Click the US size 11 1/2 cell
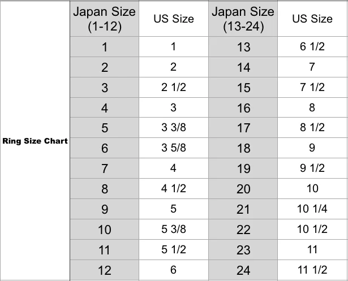Viewport: 348px width, 281px height. tap(312, 270)
